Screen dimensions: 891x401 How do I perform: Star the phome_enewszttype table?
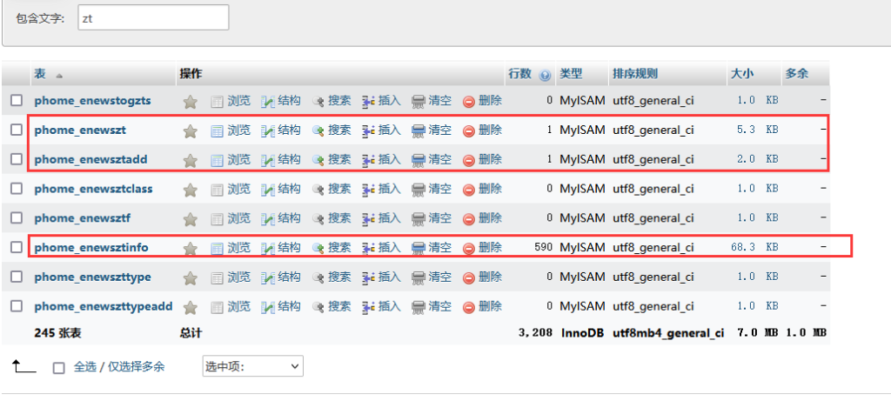pos(191,278)
